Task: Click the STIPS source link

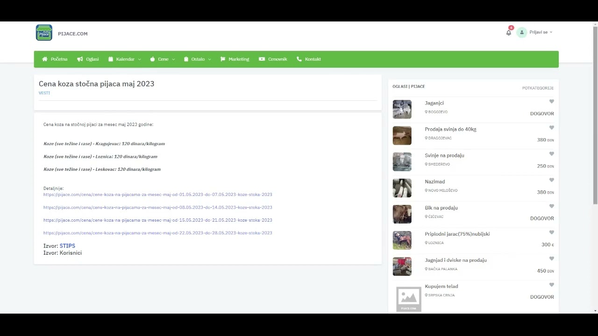Action: [67, 246]
